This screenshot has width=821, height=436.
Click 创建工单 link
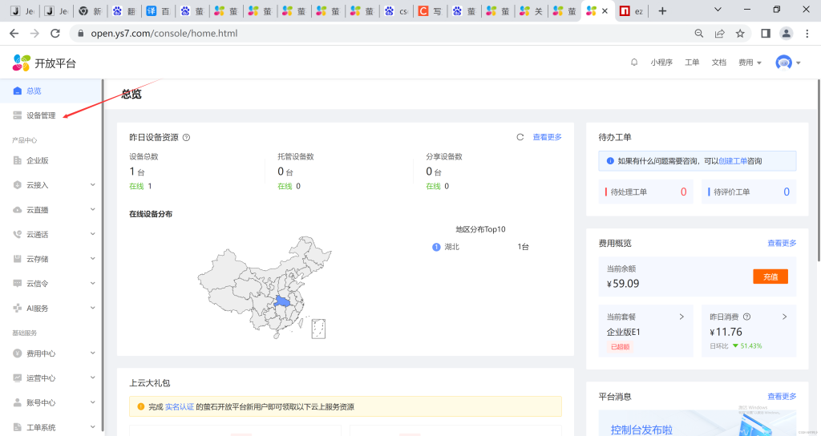[x=733, y=161]
